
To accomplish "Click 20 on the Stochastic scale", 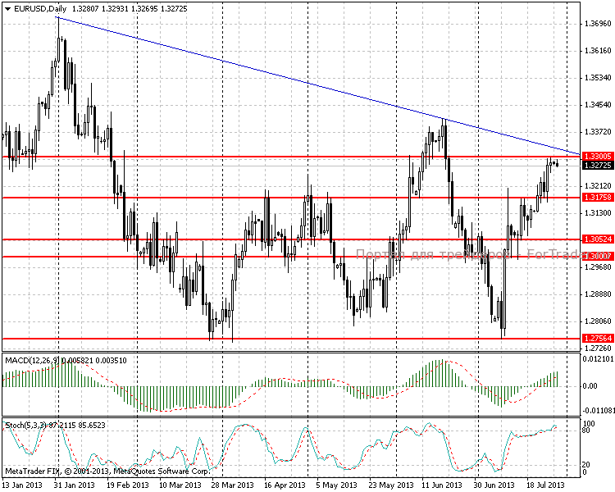I will tap(586, 465).
